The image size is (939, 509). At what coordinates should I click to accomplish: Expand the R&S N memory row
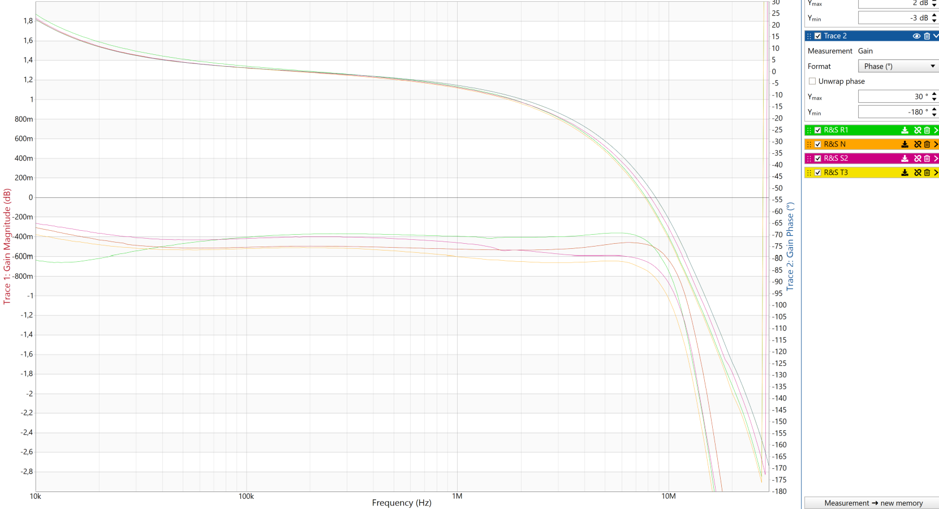936,144
